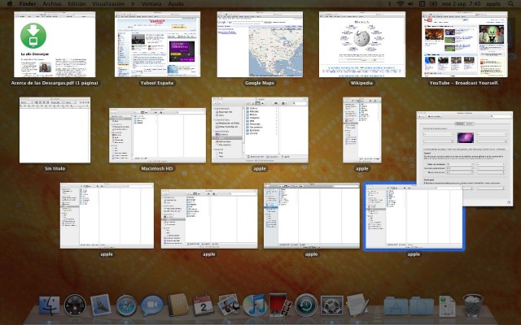The height and width of the screenshot is (325, 521).
Task: Select the Wikipedia window thumbnail
Action: (x=362, y=45)
